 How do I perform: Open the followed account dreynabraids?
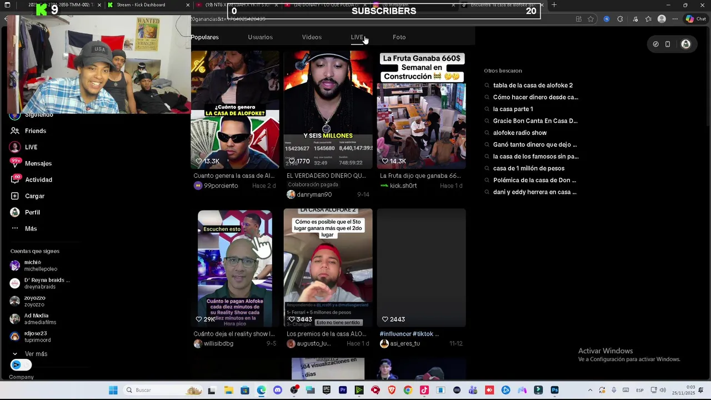point(40,283)
